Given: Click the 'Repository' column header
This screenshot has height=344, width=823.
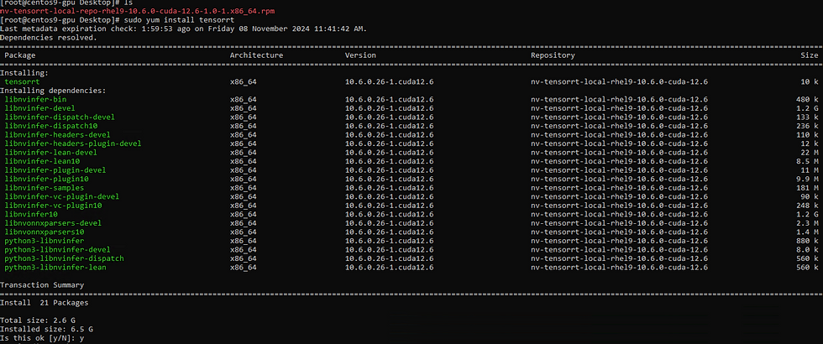Looking at the screenshot, I should click(x=553, y=55).
